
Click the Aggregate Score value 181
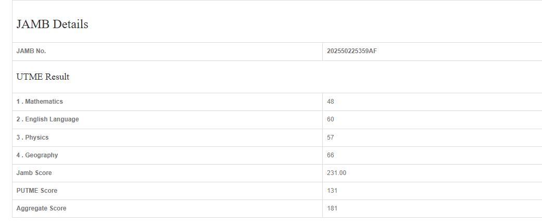pos(332,208)
